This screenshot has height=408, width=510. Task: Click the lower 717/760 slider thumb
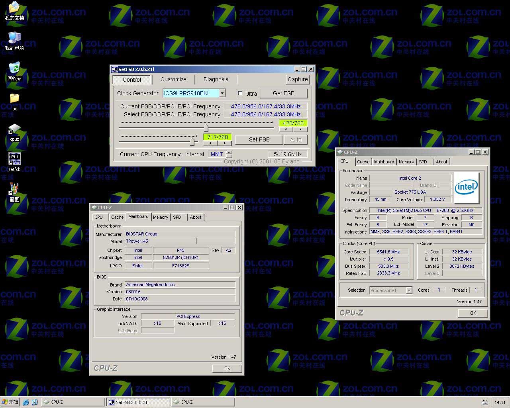coord(193,141)
